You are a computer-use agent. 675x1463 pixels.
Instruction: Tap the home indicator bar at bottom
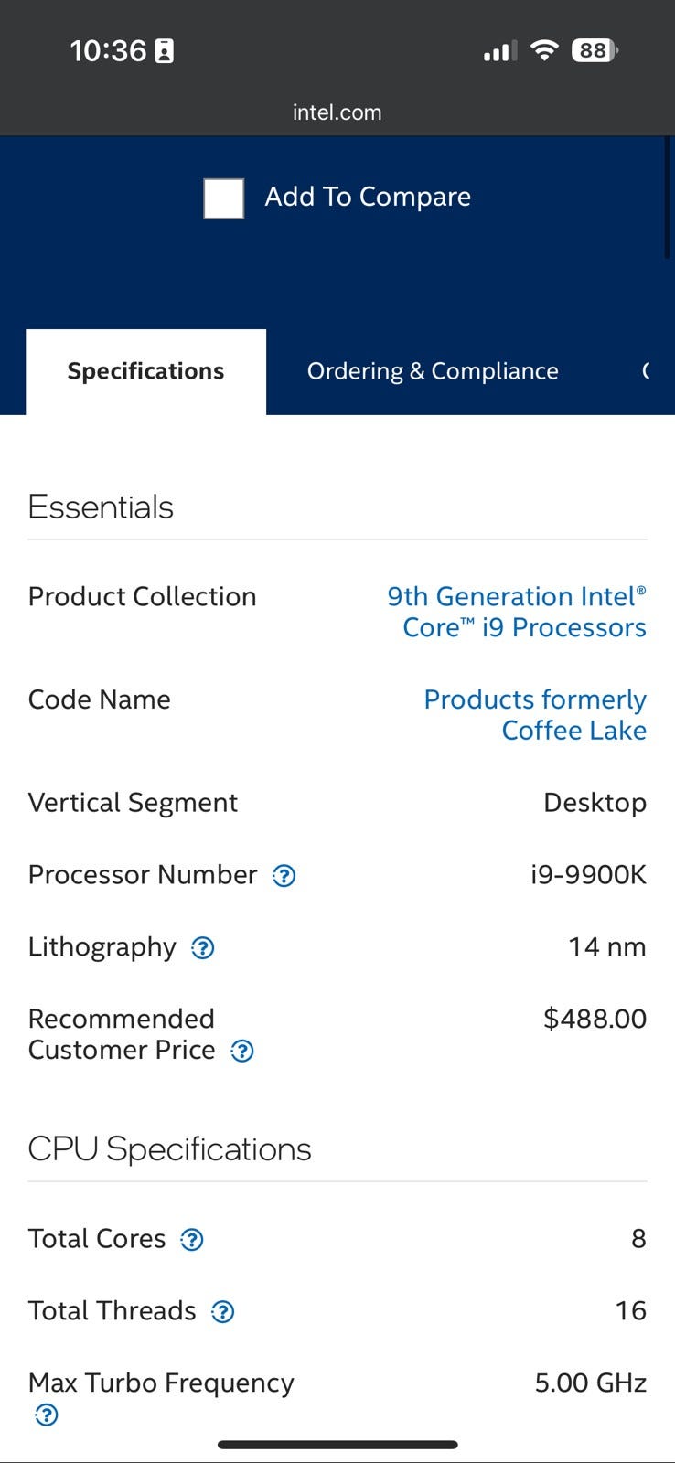(x=337, y=1445)
